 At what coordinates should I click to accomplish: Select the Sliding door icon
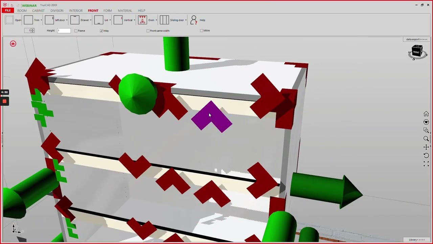pyautogui.click(x=164, y=20)
